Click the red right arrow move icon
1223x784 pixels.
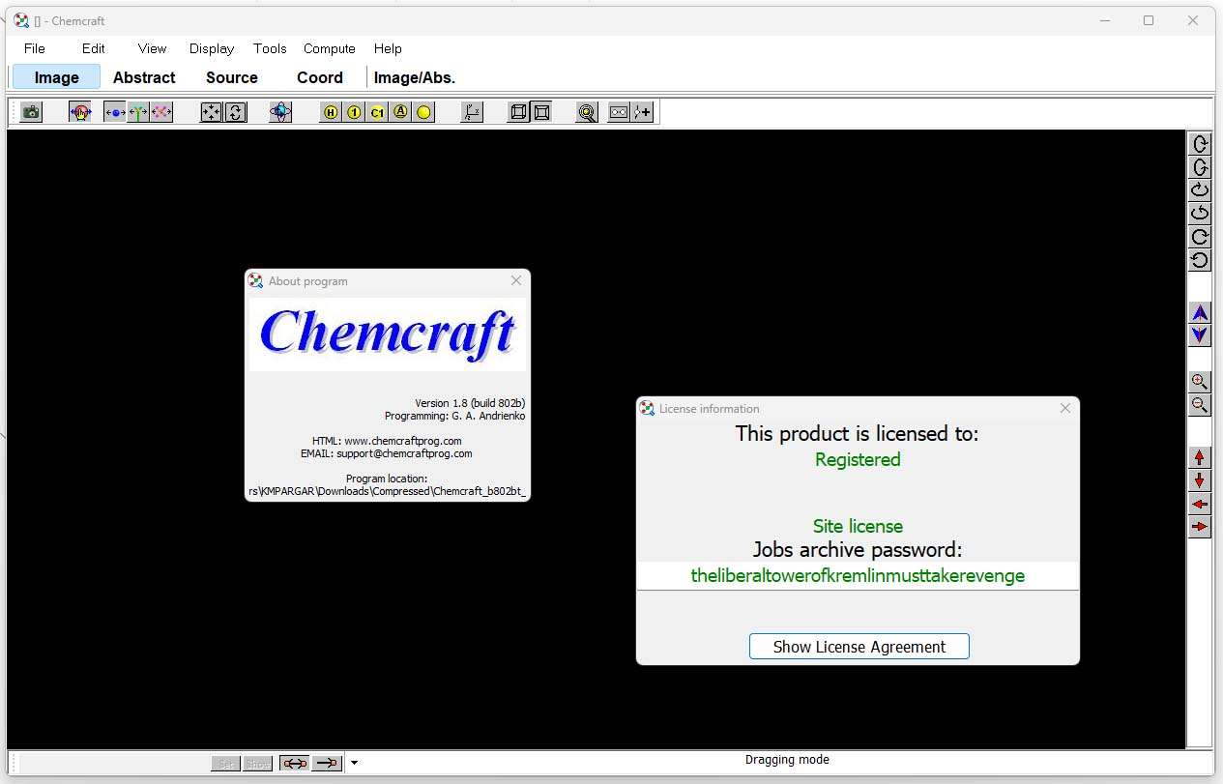tap(1199, 527)
